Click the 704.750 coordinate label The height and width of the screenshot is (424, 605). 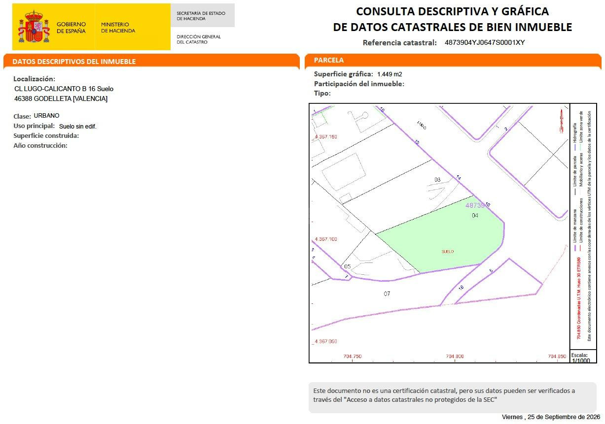pos(352,357)
